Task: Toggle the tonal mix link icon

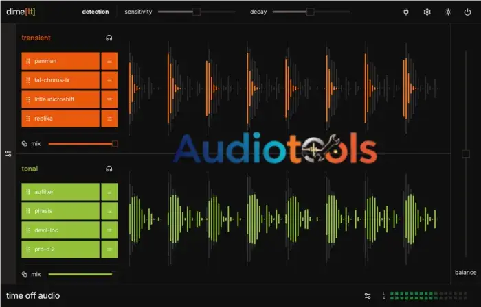Action: pyautogui.click(x=25, y=275)
